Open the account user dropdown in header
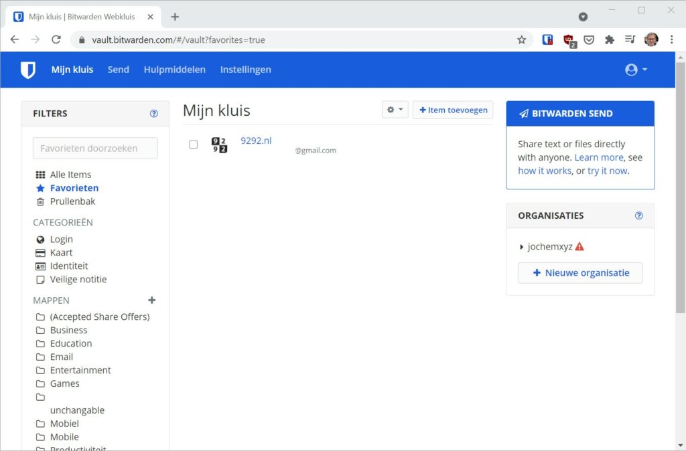The image size is (686, 451). pos(636,70)
